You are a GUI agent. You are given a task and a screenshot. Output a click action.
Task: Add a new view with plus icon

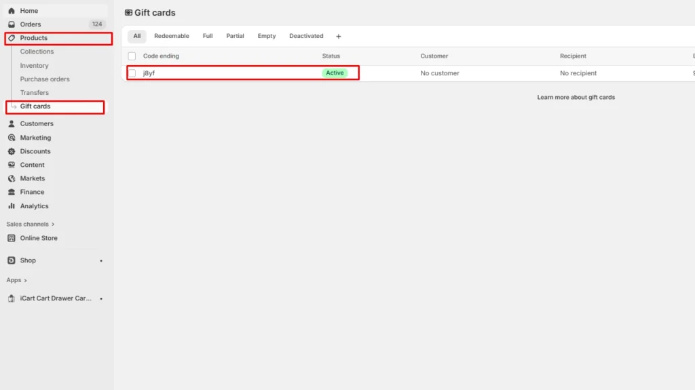339,37
